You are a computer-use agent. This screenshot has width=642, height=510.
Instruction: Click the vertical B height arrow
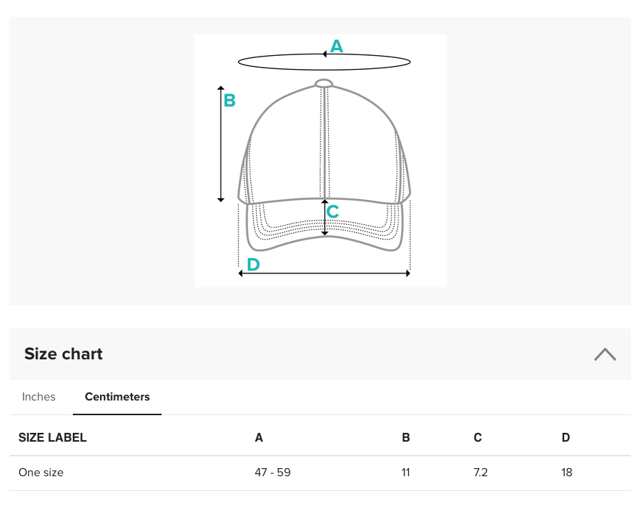pyautogui.click(x=221, y=144)
